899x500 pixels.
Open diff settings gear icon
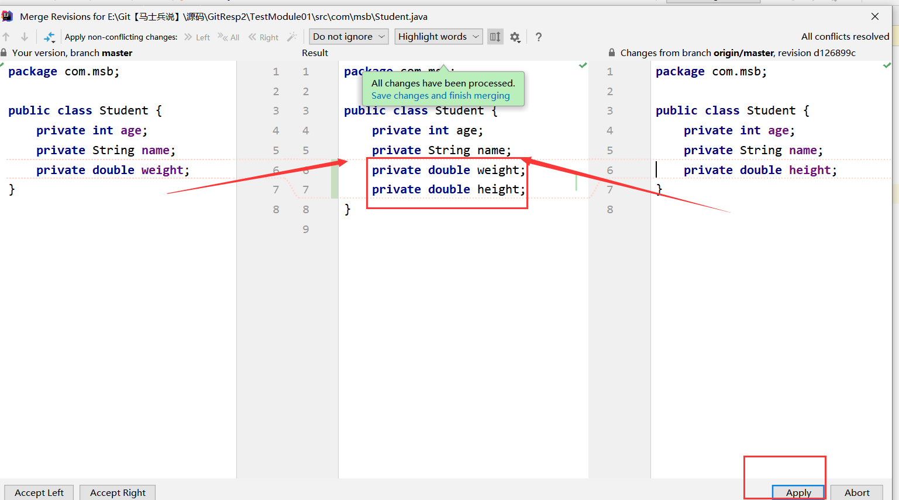click(x=515, y=37)
